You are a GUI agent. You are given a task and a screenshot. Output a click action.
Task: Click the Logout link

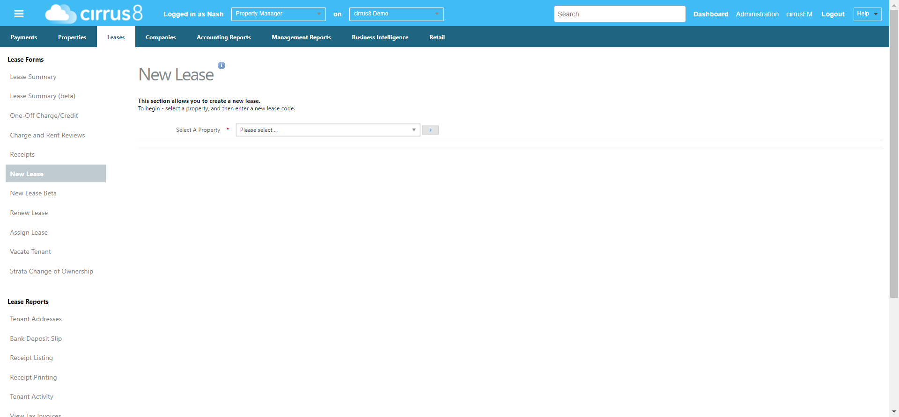[x=833, y=14]
